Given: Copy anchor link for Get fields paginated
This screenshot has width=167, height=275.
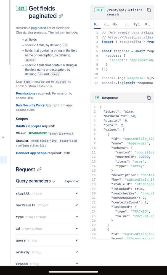Looking at the screenshot, I should click(61, 16).
